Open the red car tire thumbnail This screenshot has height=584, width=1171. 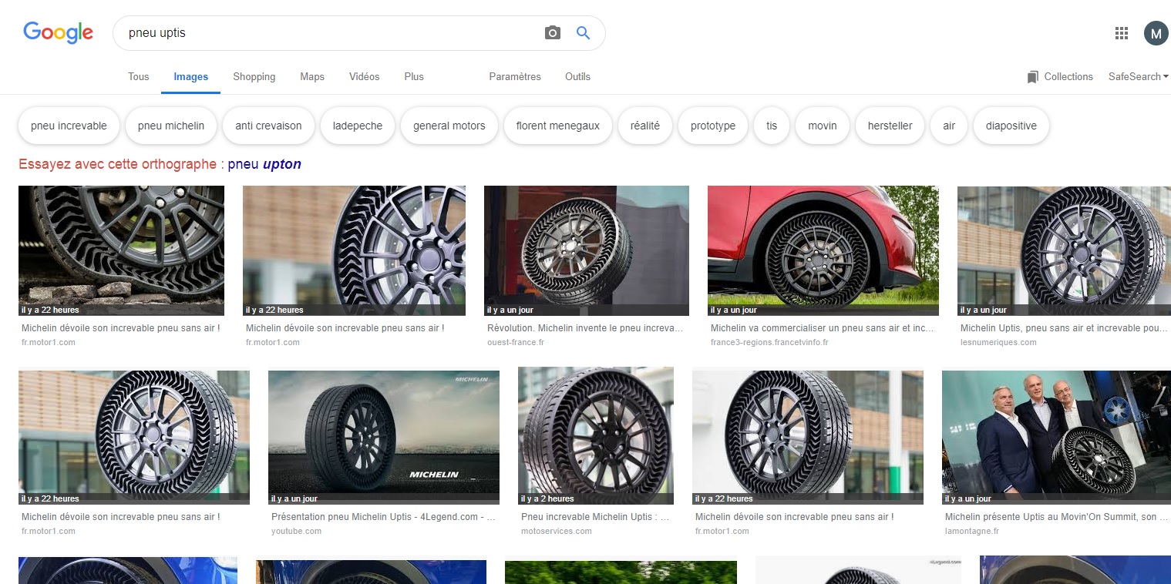click(x=823, y=250)
